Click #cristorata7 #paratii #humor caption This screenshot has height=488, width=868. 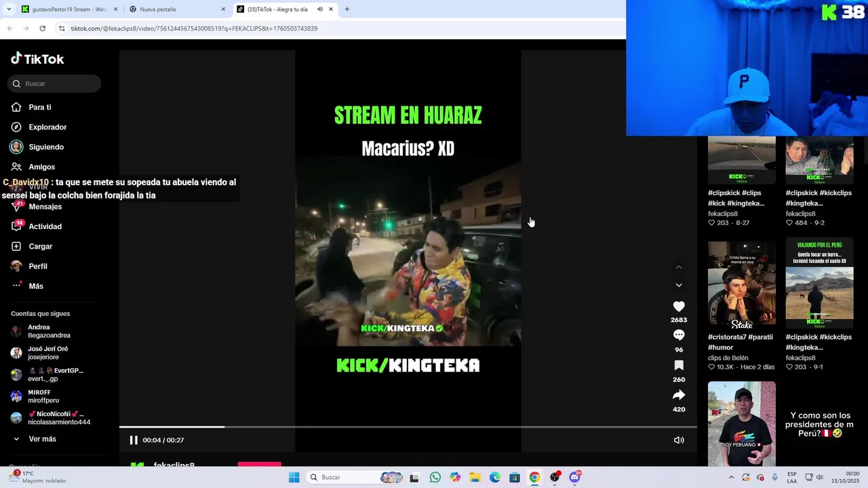pos(741,342)
